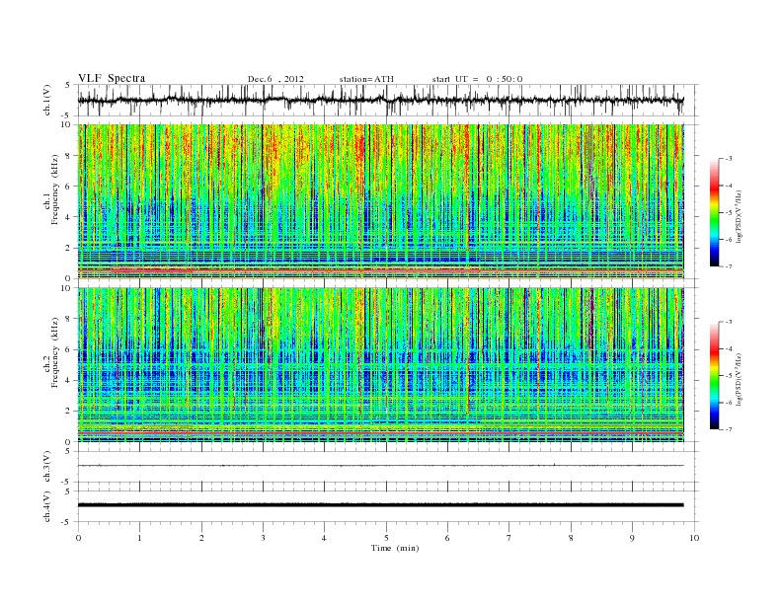The width and height of the screenshot is (782, 604).
Task: Click the '-7' value on ch.2 colorbar
Action: [x=728, y=429]
